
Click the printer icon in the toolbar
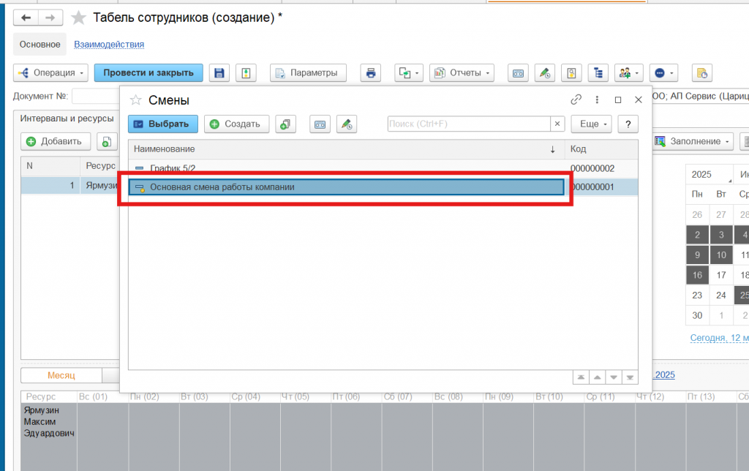[x=371, y=73]
